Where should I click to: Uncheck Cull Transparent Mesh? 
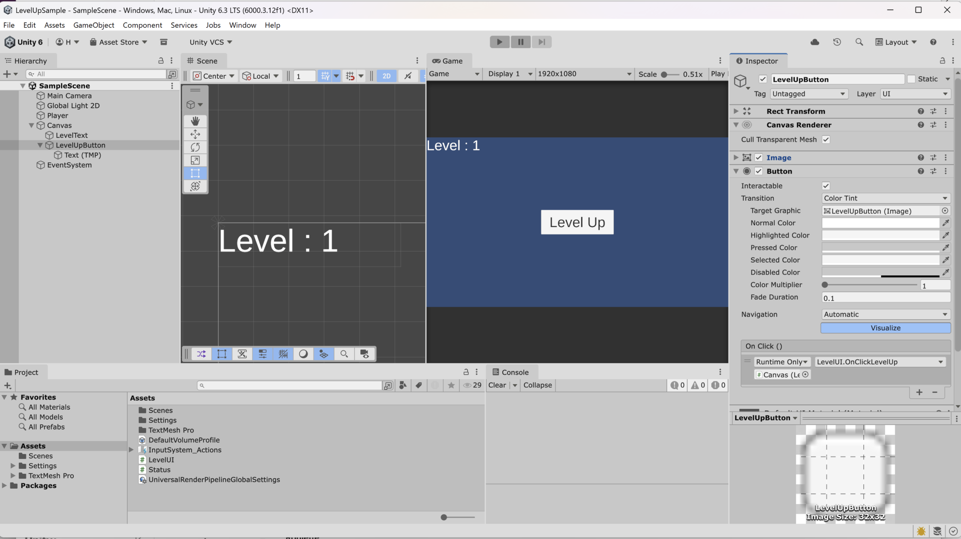(x=826, y=140)
